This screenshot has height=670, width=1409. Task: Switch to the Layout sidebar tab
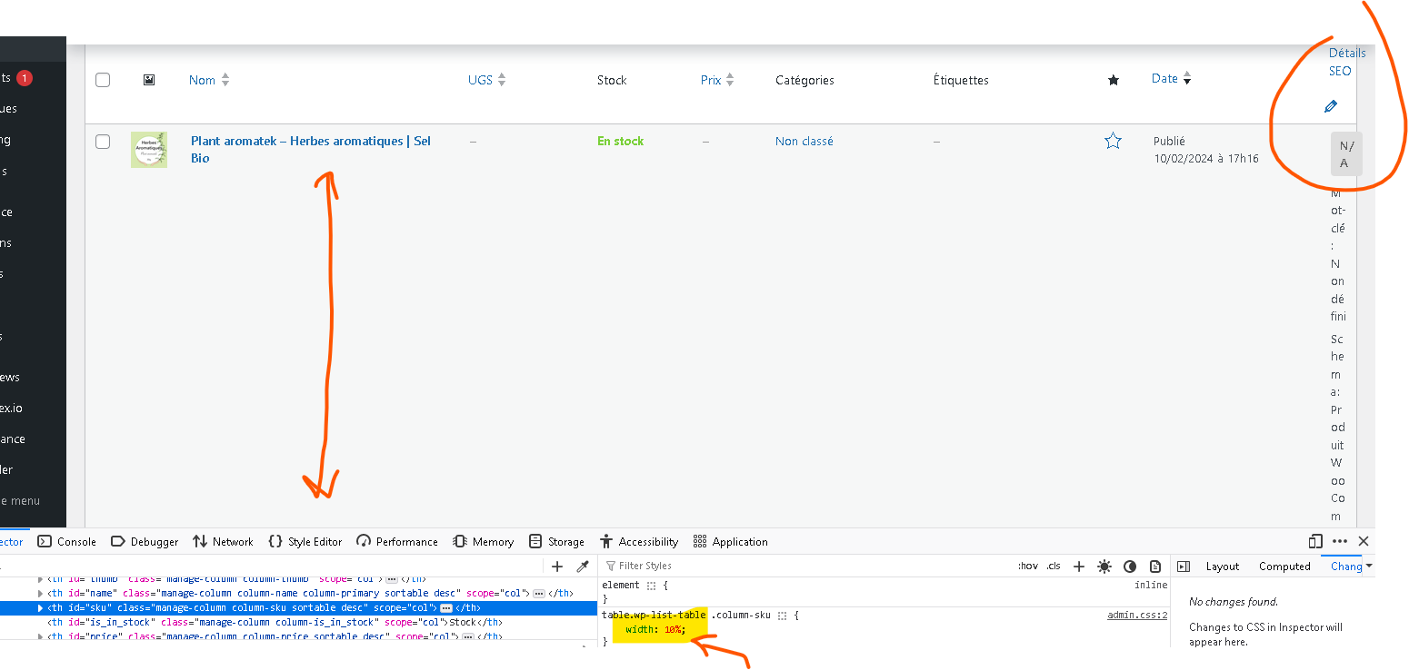(1222, 566)
